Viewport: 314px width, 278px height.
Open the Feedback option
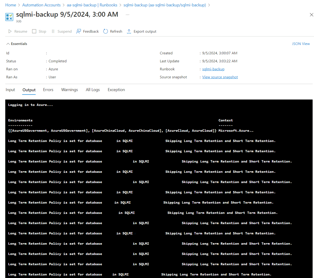87,32
